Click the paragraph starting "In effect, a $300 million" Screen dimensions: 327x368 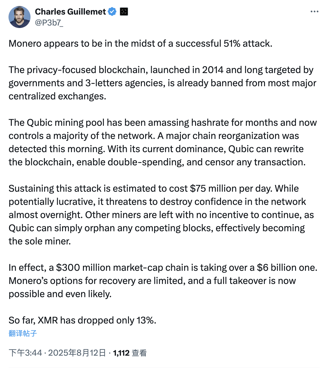(x=163, y=281)
